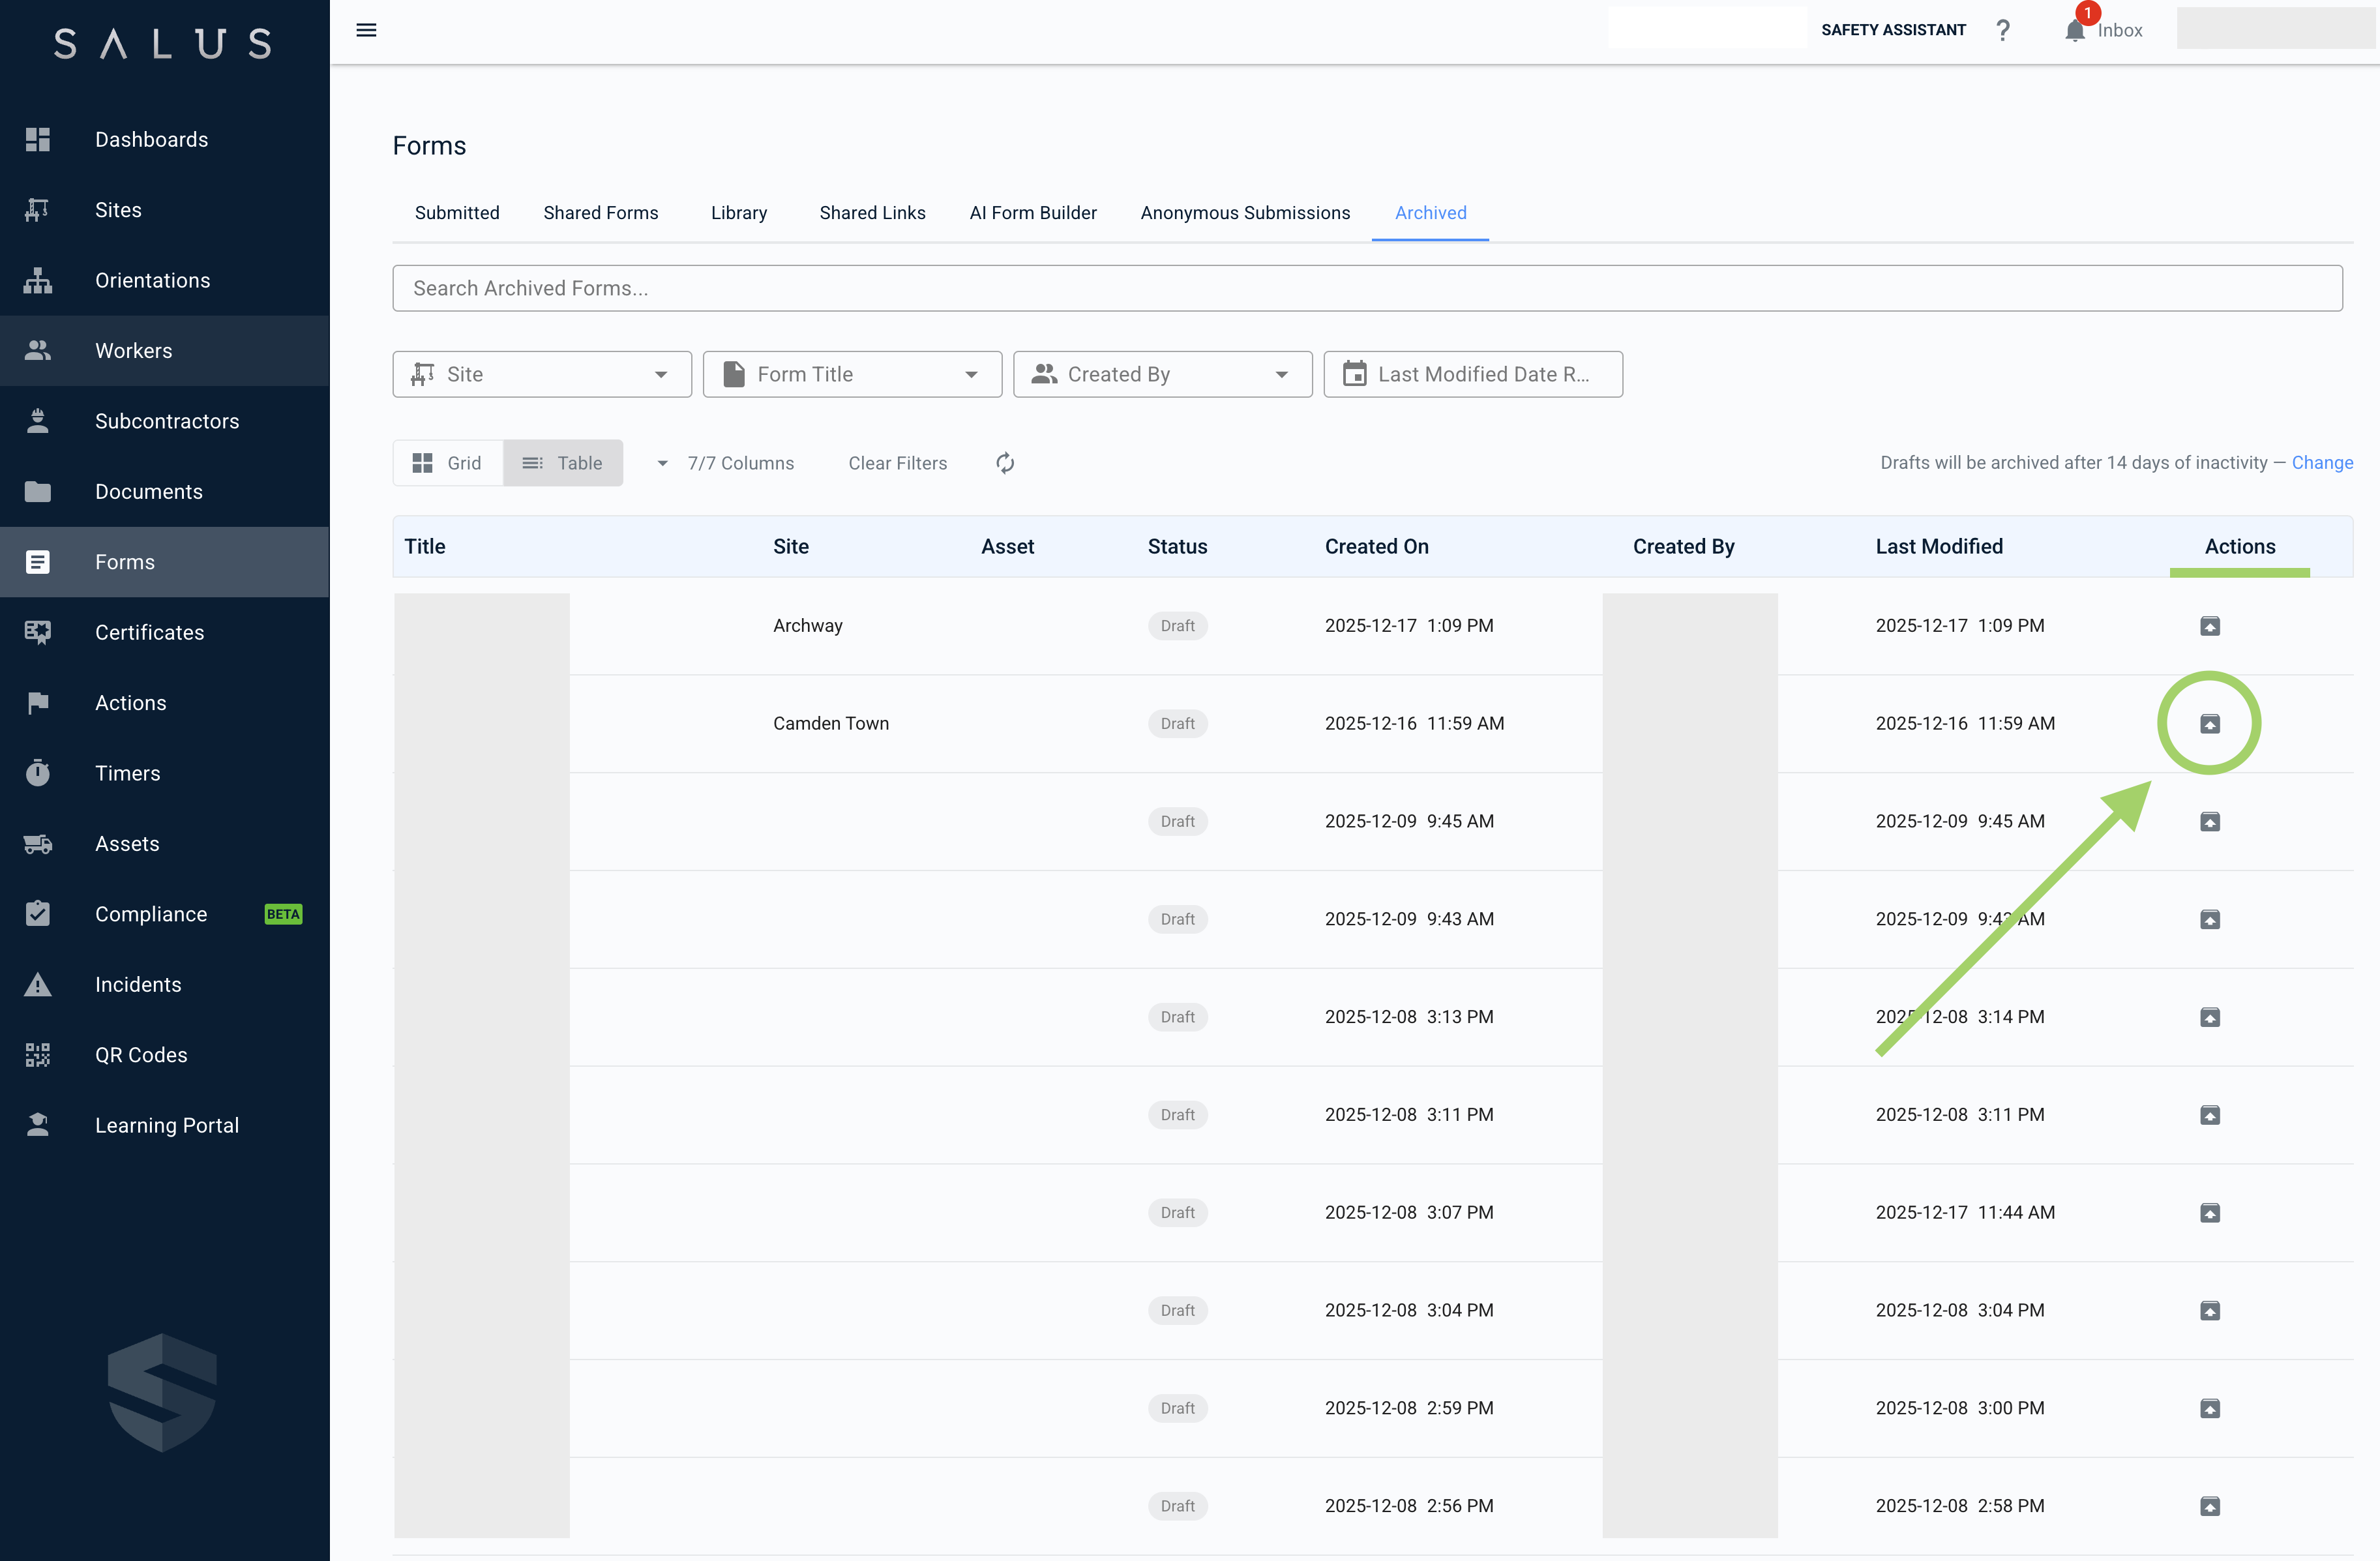The image size is (2380, 1561).
Task: Go to QR Codes section
Action: coord(141,1055)
